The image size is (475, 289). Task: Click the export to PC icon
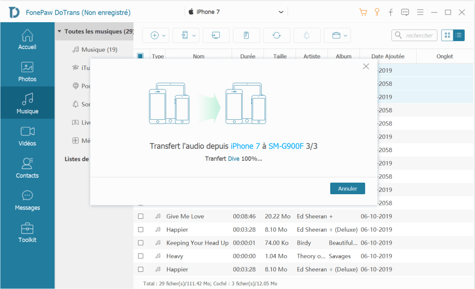point(216,35)
